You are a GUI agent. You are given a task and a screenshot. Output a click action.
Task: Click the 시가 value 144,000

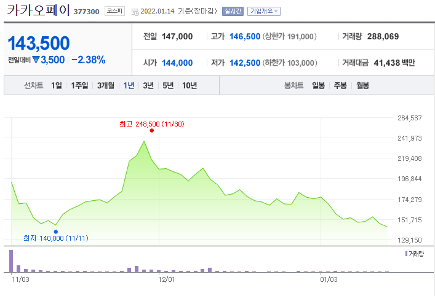pyautogui.click(x=177, y=63)
